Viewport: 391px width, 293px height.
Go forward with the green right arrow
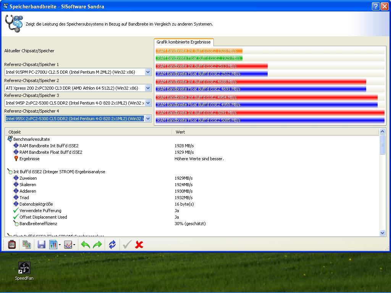[97, 245]
